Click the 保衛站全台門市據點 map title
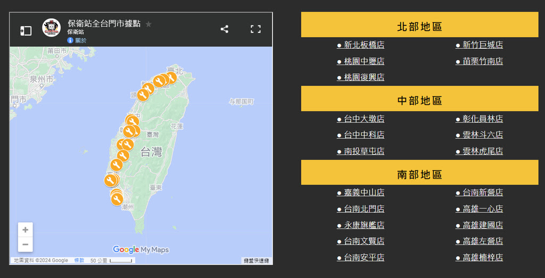545x278 pixels. point(104,23)
